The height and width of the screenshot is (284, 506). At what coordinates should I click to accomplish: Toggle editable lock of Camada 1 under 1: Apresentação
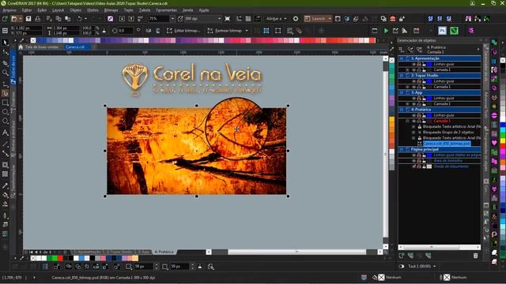pyautogui.click(x=424, y=69)
